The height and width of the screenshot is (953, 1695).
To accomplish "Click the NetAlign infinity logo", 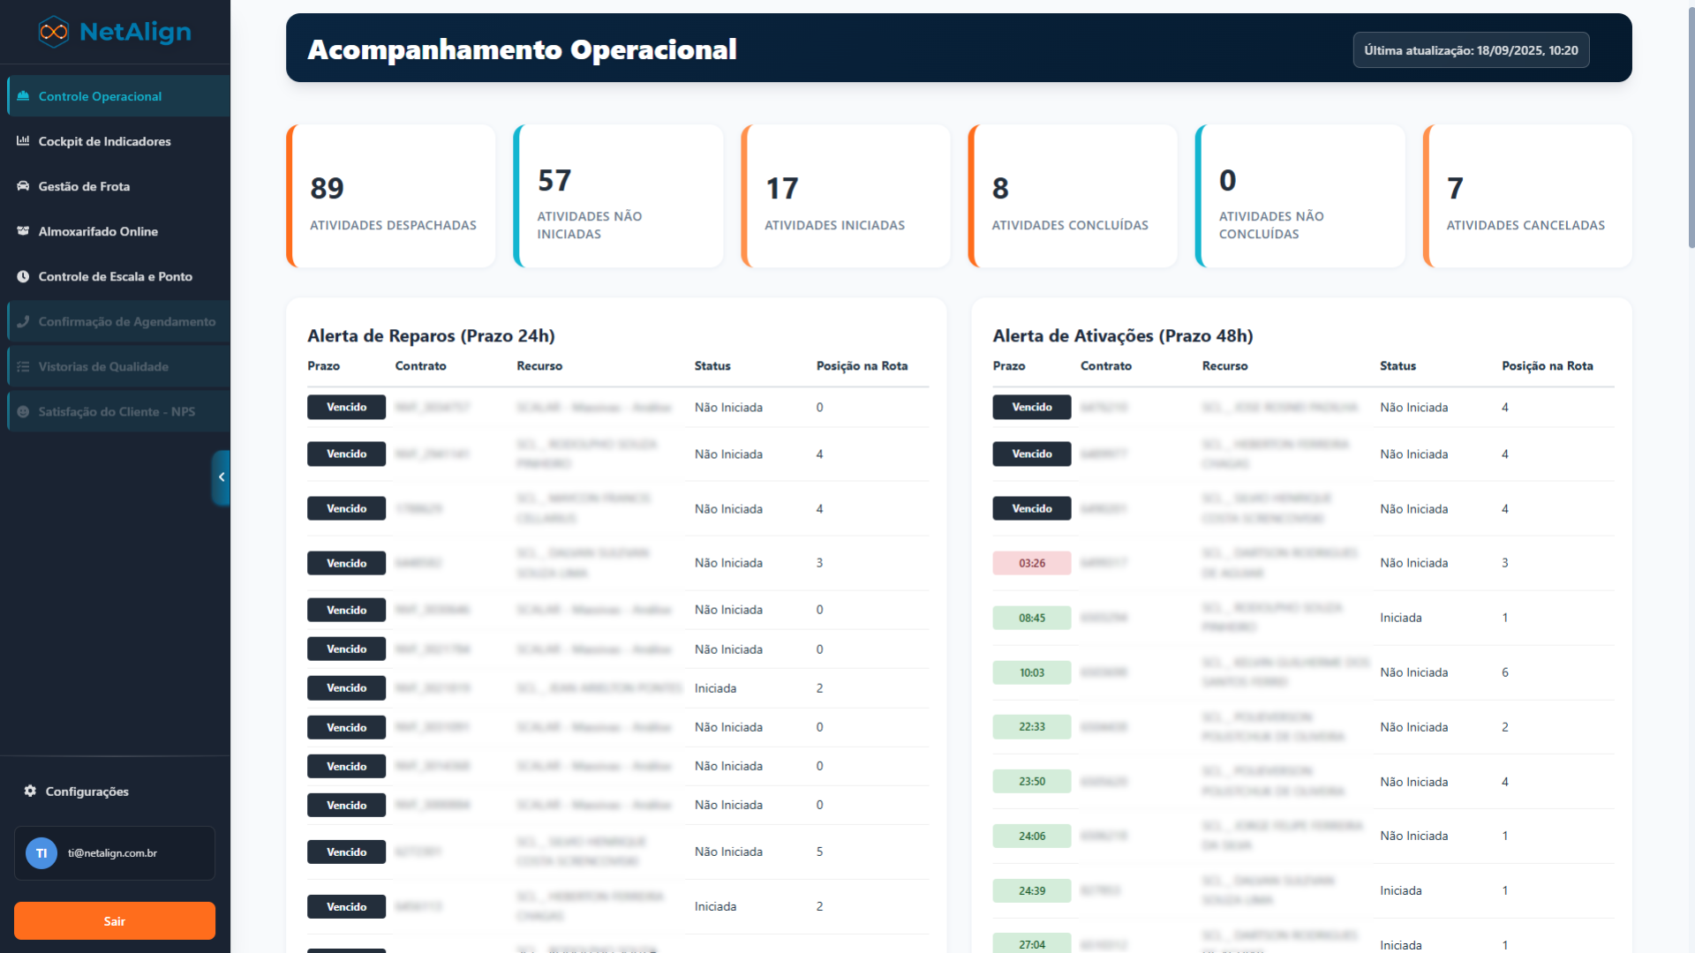I will (x=53, y=31).
